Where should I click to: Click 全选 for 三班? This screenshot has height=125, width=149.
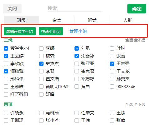[x=129, y=40]
